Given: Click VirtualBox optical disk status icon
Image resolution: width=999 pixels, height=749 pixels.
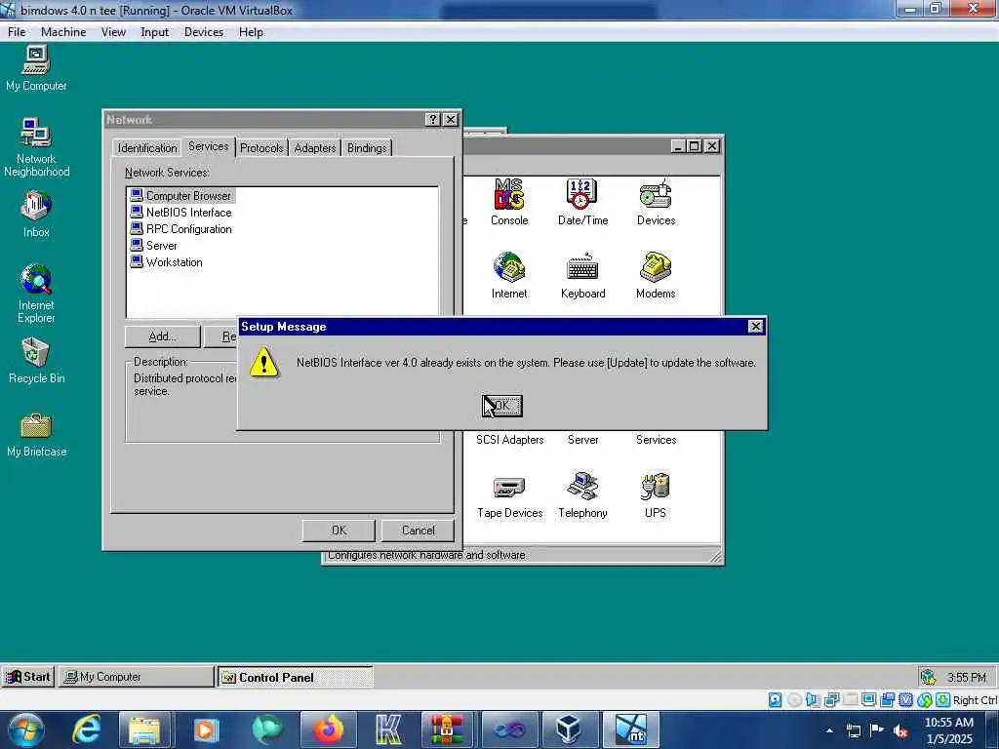Looking at the screenshot, I should (x=794, y=700).
